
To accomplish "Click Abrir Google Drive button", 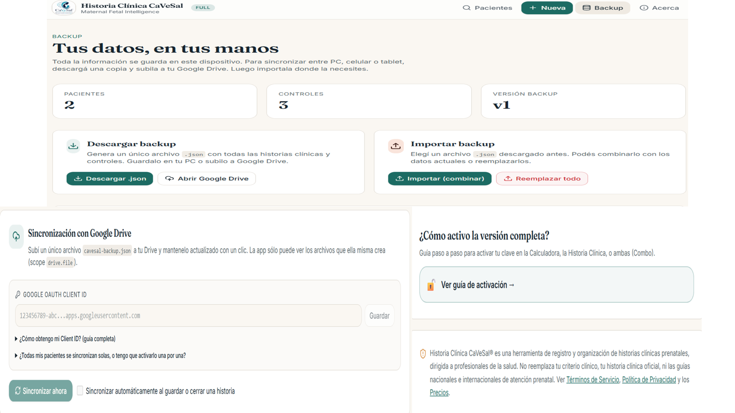I will 207,179.
